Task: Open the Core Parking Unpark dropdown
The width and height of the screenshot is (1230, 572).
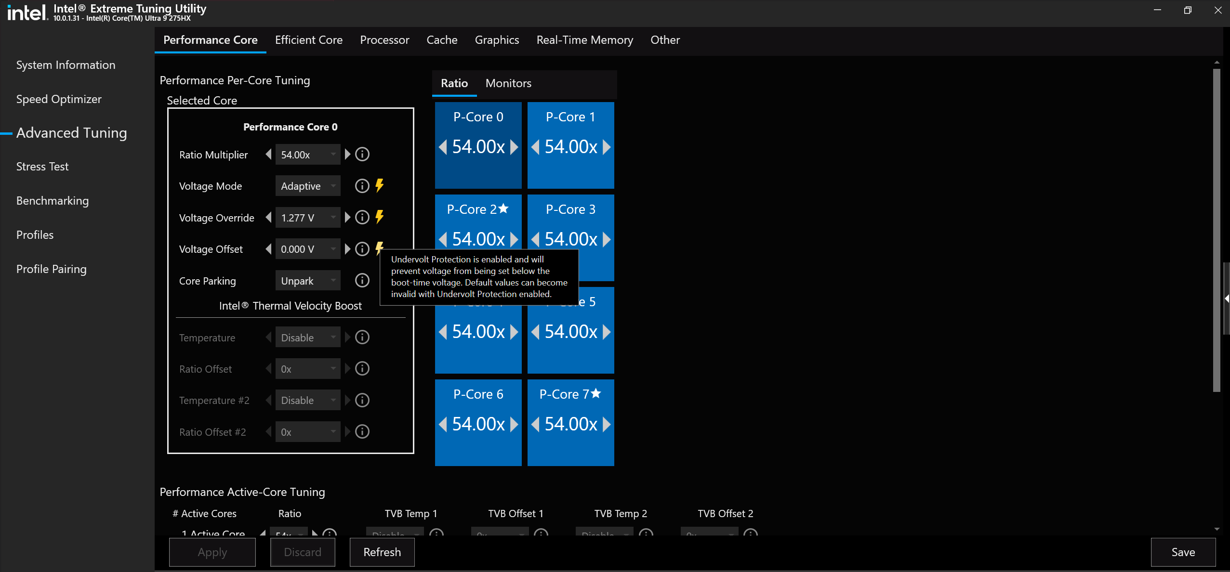Action: click(308, 281)
